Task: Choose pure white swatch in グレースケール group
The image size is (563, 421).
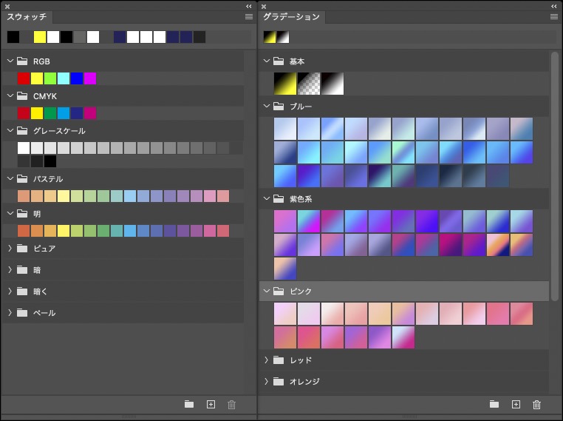Action: tap(24, 148)
